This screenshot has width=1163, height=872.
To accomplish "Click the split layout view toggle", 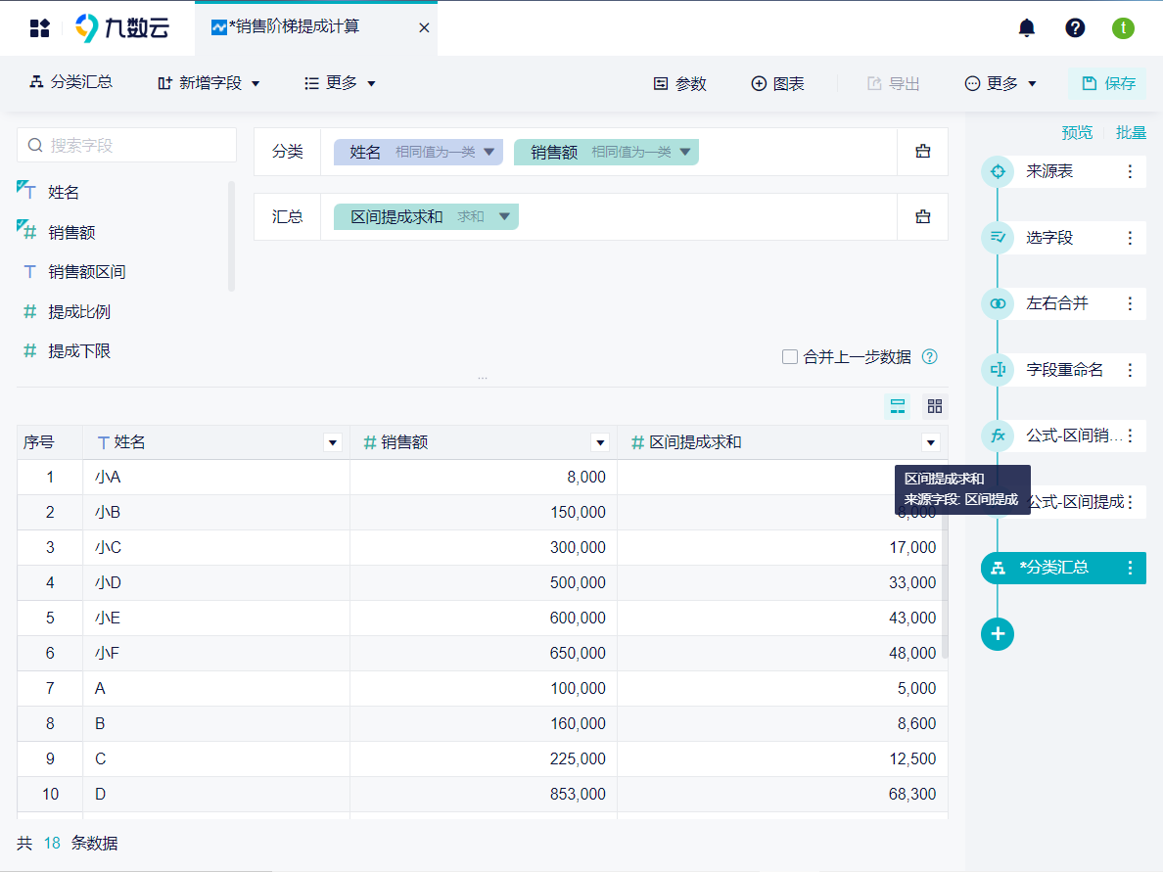I will [x=897, y=406].
